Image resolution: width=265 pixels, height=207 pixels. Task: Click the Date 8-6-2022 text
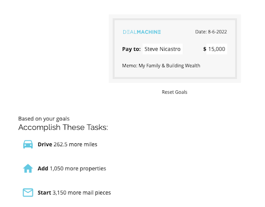tap(211, 32)
